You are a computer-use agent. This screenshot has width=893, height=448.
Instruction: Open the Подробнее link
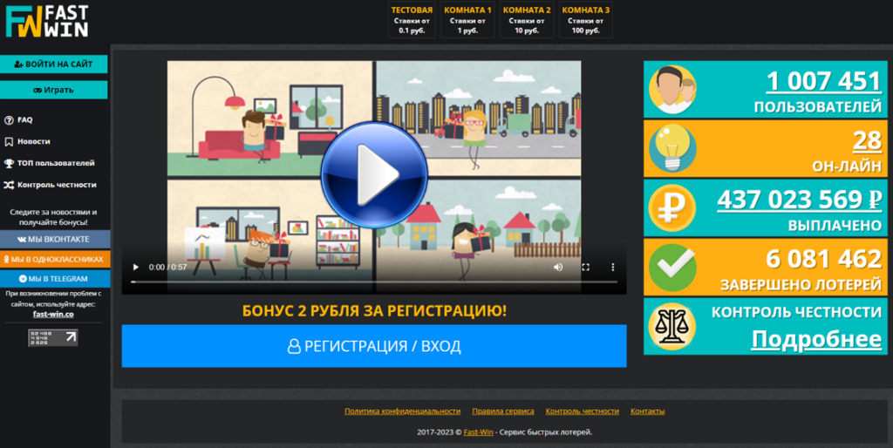click(x=816, y=339)
